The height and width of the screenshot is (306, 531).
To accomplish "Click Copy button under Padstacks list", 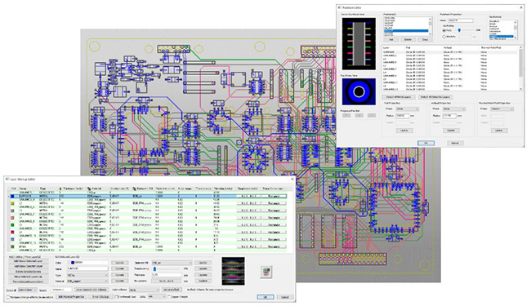I will (425, 39).
